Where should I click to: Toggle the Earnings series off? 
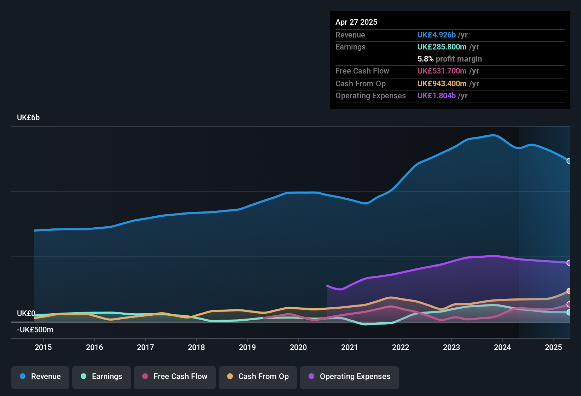pos(101,377)
